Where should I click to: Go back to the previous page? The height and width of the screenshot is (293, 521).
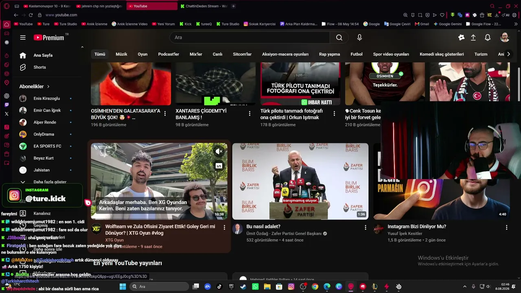tap(16, 15)
